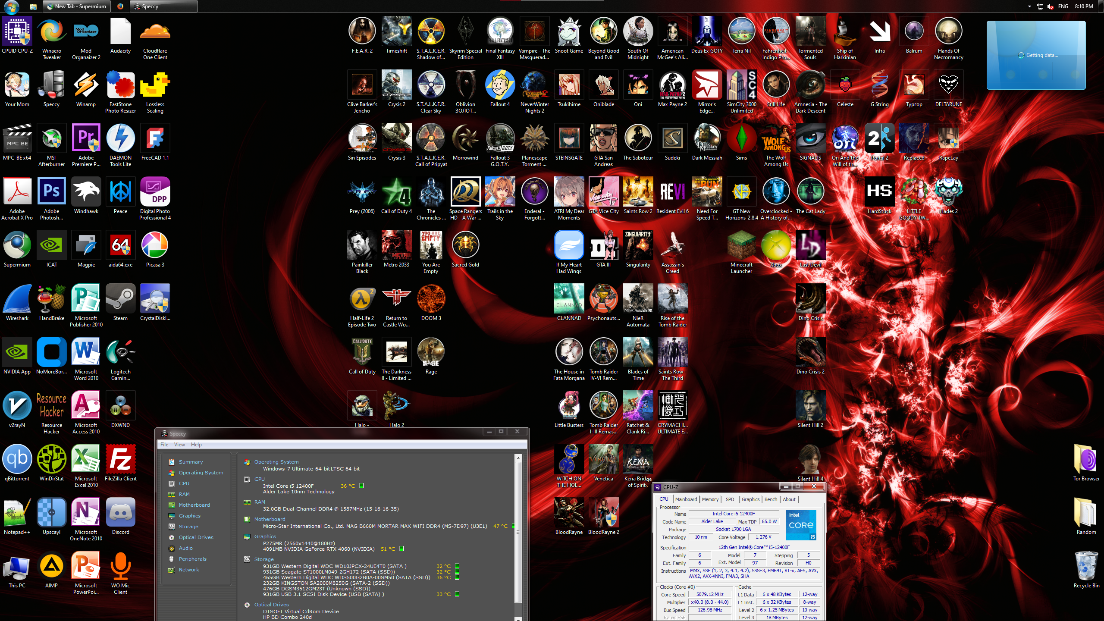Click the Core Speed value in CPU-Z
The height and width of the screenshot is (621, 1104).
(710, 595)
